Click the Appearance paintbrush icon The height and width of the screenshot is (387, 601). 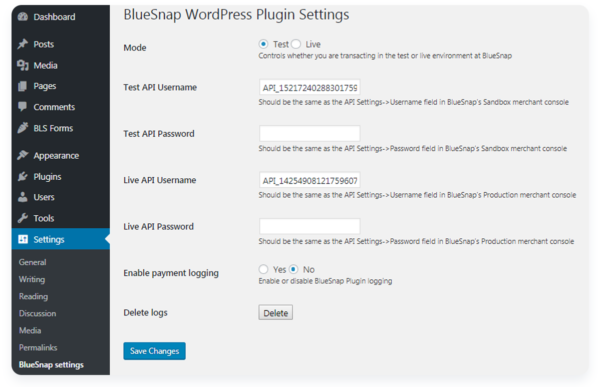tap(23, 155)
